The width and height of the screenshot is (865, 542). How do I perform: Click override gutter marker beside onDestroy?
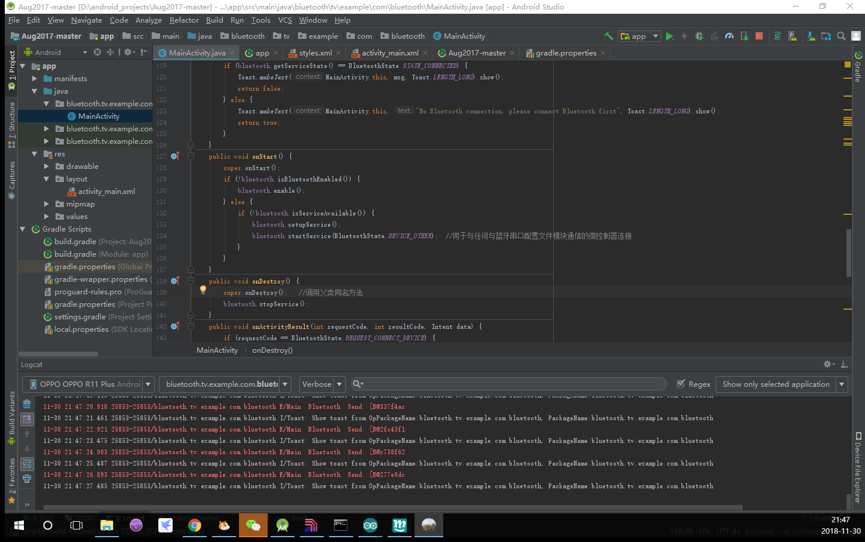click(175, 281)
